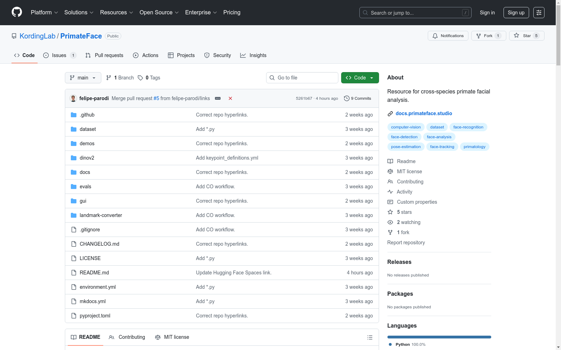Switch to the Projects tab
The image size is (561, 350).
point(181,55)
